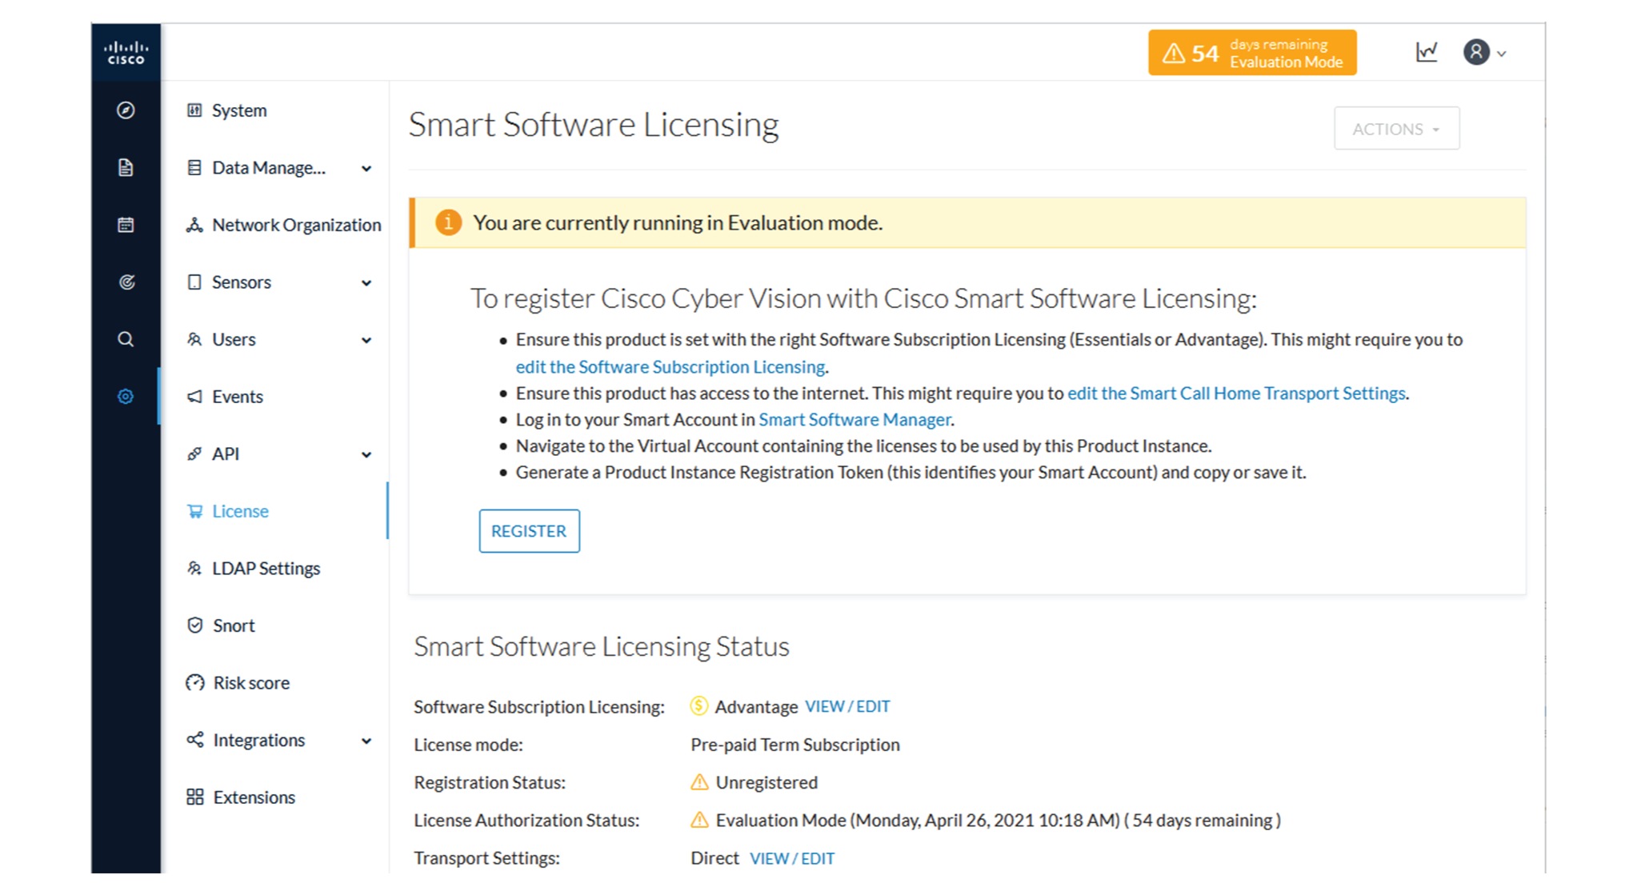Open the ACTIONS dropdown menu
The height and width of the screenshot is (895, 1637).
pyautogui.click(x=1396, y=128)
